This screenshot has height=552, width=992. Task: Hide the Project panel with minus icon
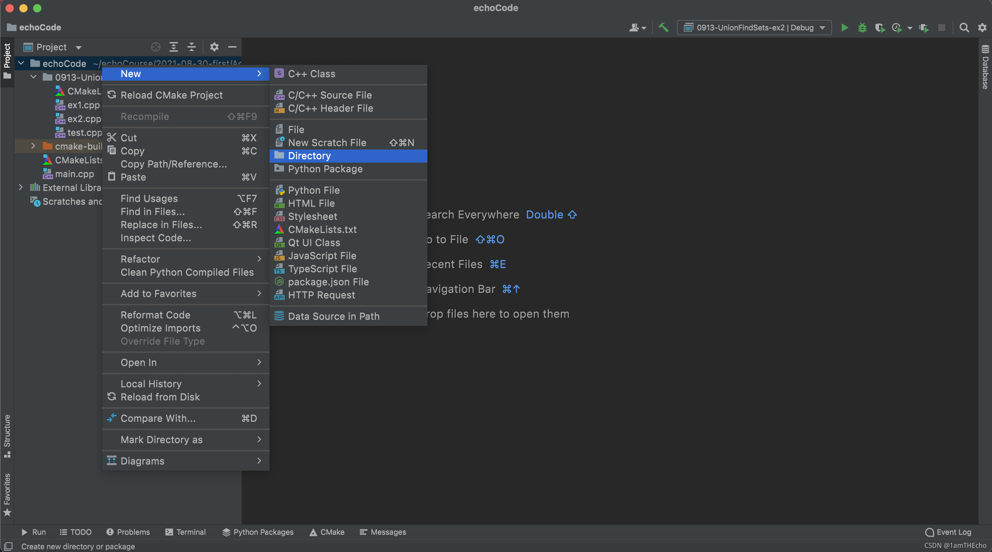point(232,47)
